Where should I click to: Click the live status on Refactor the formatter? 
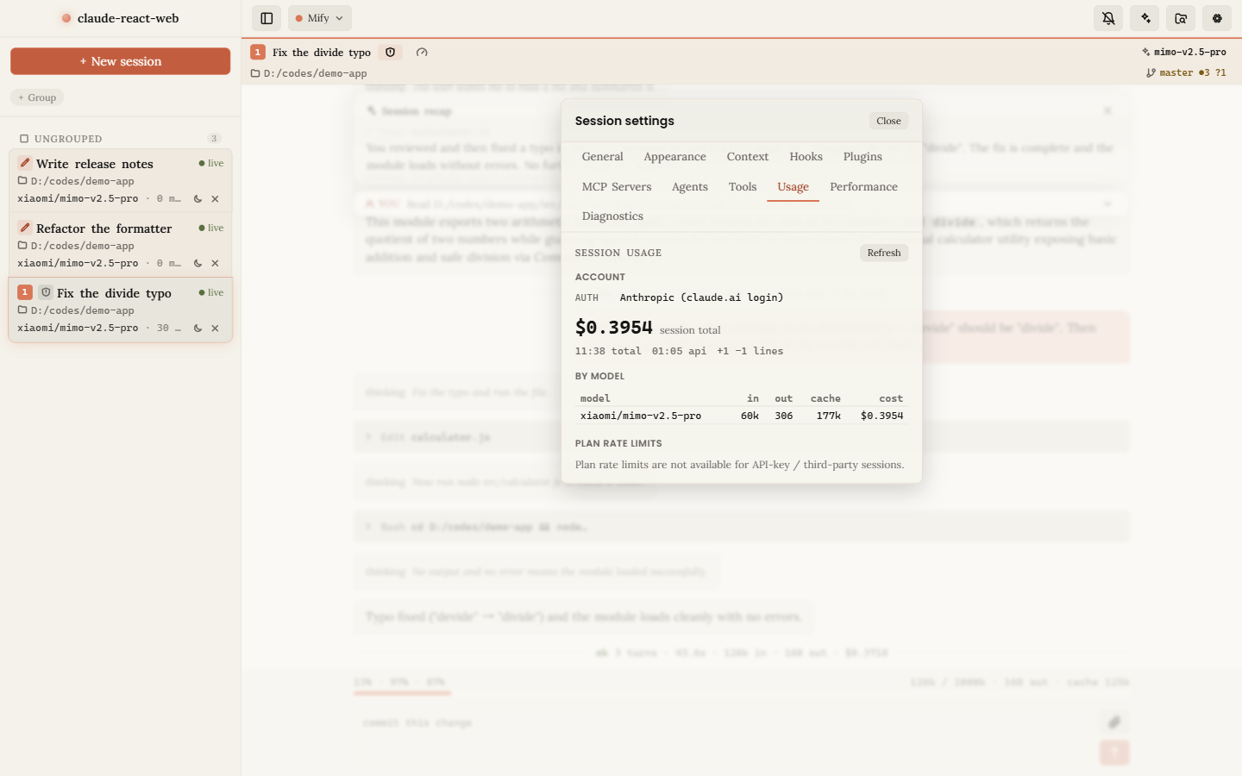pyautogui.click(x=211, y=228)
